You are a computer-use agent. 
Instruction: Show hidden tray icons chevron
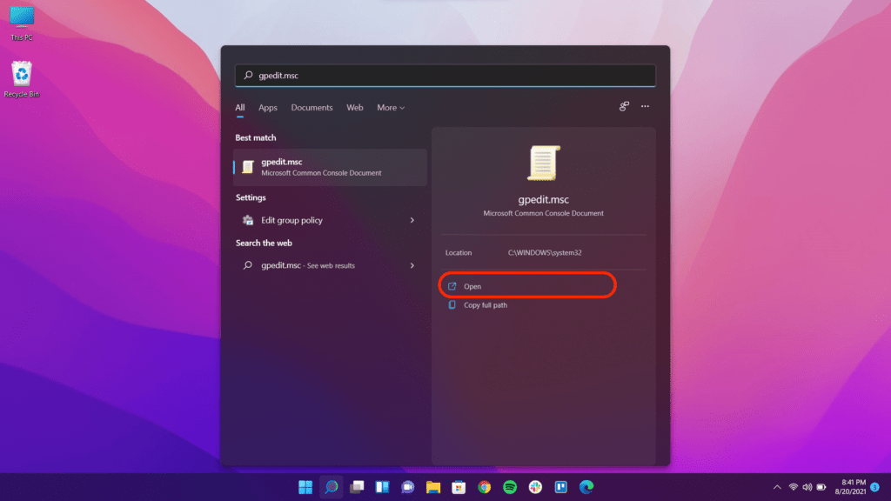coord(777,487)
